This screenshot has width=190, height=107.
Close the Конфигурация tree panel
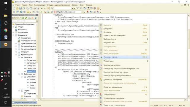tap(37, 15)
